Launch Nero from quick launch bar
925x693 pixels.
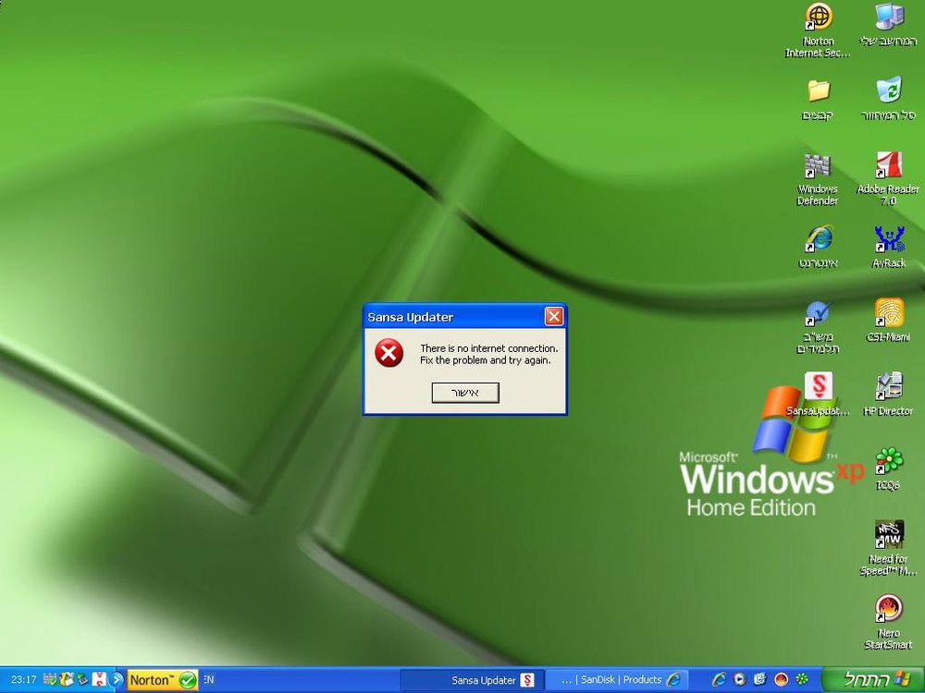781,679
